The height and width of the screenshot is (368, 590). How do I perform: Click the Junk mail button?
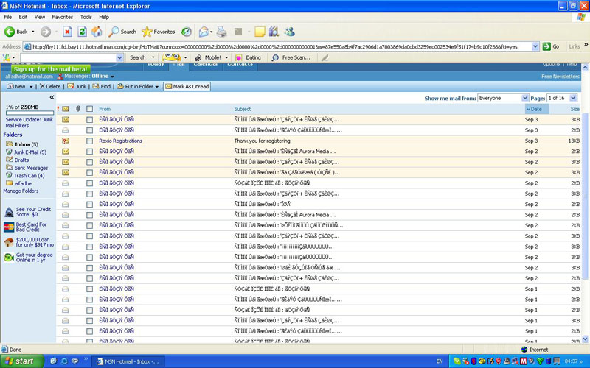(x=77, y=86)
